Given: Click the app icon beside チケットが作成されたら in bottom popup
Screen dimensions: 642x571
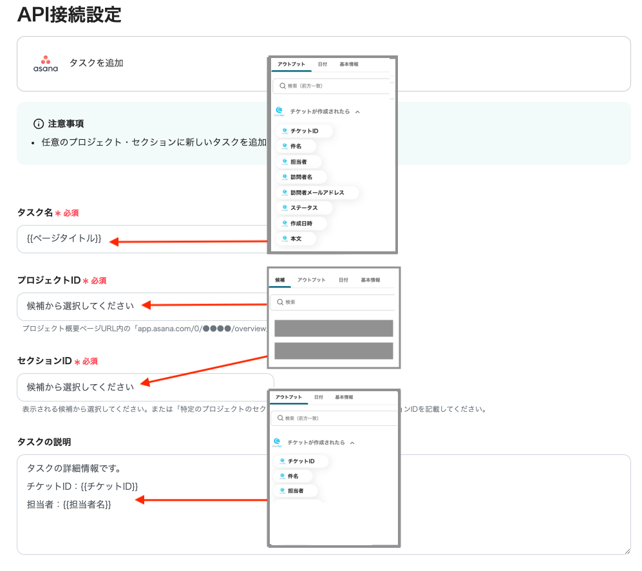Looking at the screenshot, I should (x=277, y=442).
